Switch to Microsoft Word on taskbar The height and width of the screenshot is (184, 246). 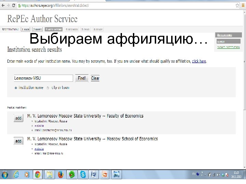94,174
